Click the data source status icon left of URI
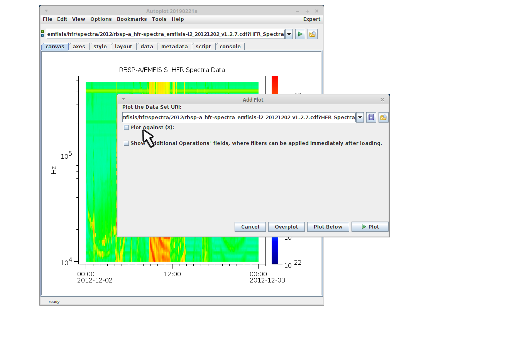This screenshot has height=353, width=519. [x=42, y=34]
